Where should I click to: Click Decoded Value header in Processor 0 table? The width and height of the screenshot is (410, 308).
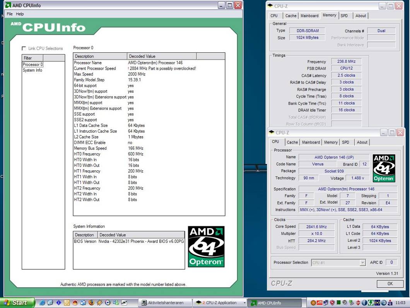(x=162, y=56)
